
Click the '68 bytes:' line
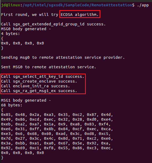[x=12, y=105]
